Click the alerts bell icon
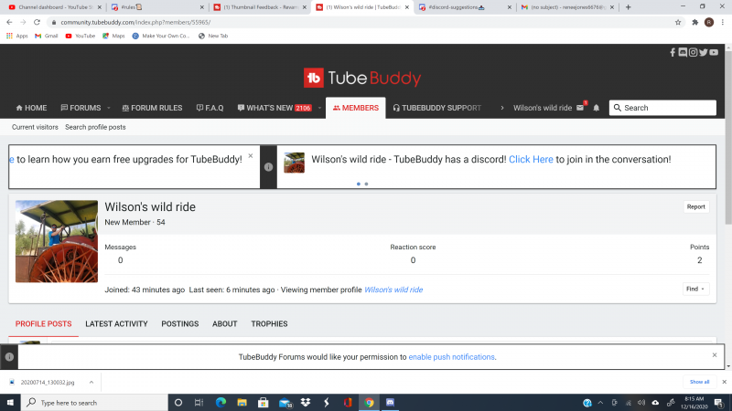 [597, 108]
